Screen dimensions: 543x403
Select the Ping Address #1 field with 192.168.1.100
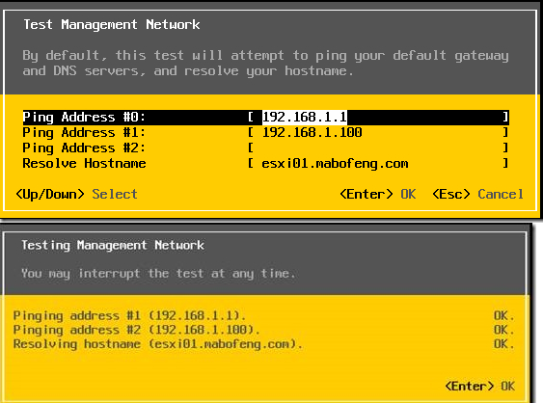[378, 132]
